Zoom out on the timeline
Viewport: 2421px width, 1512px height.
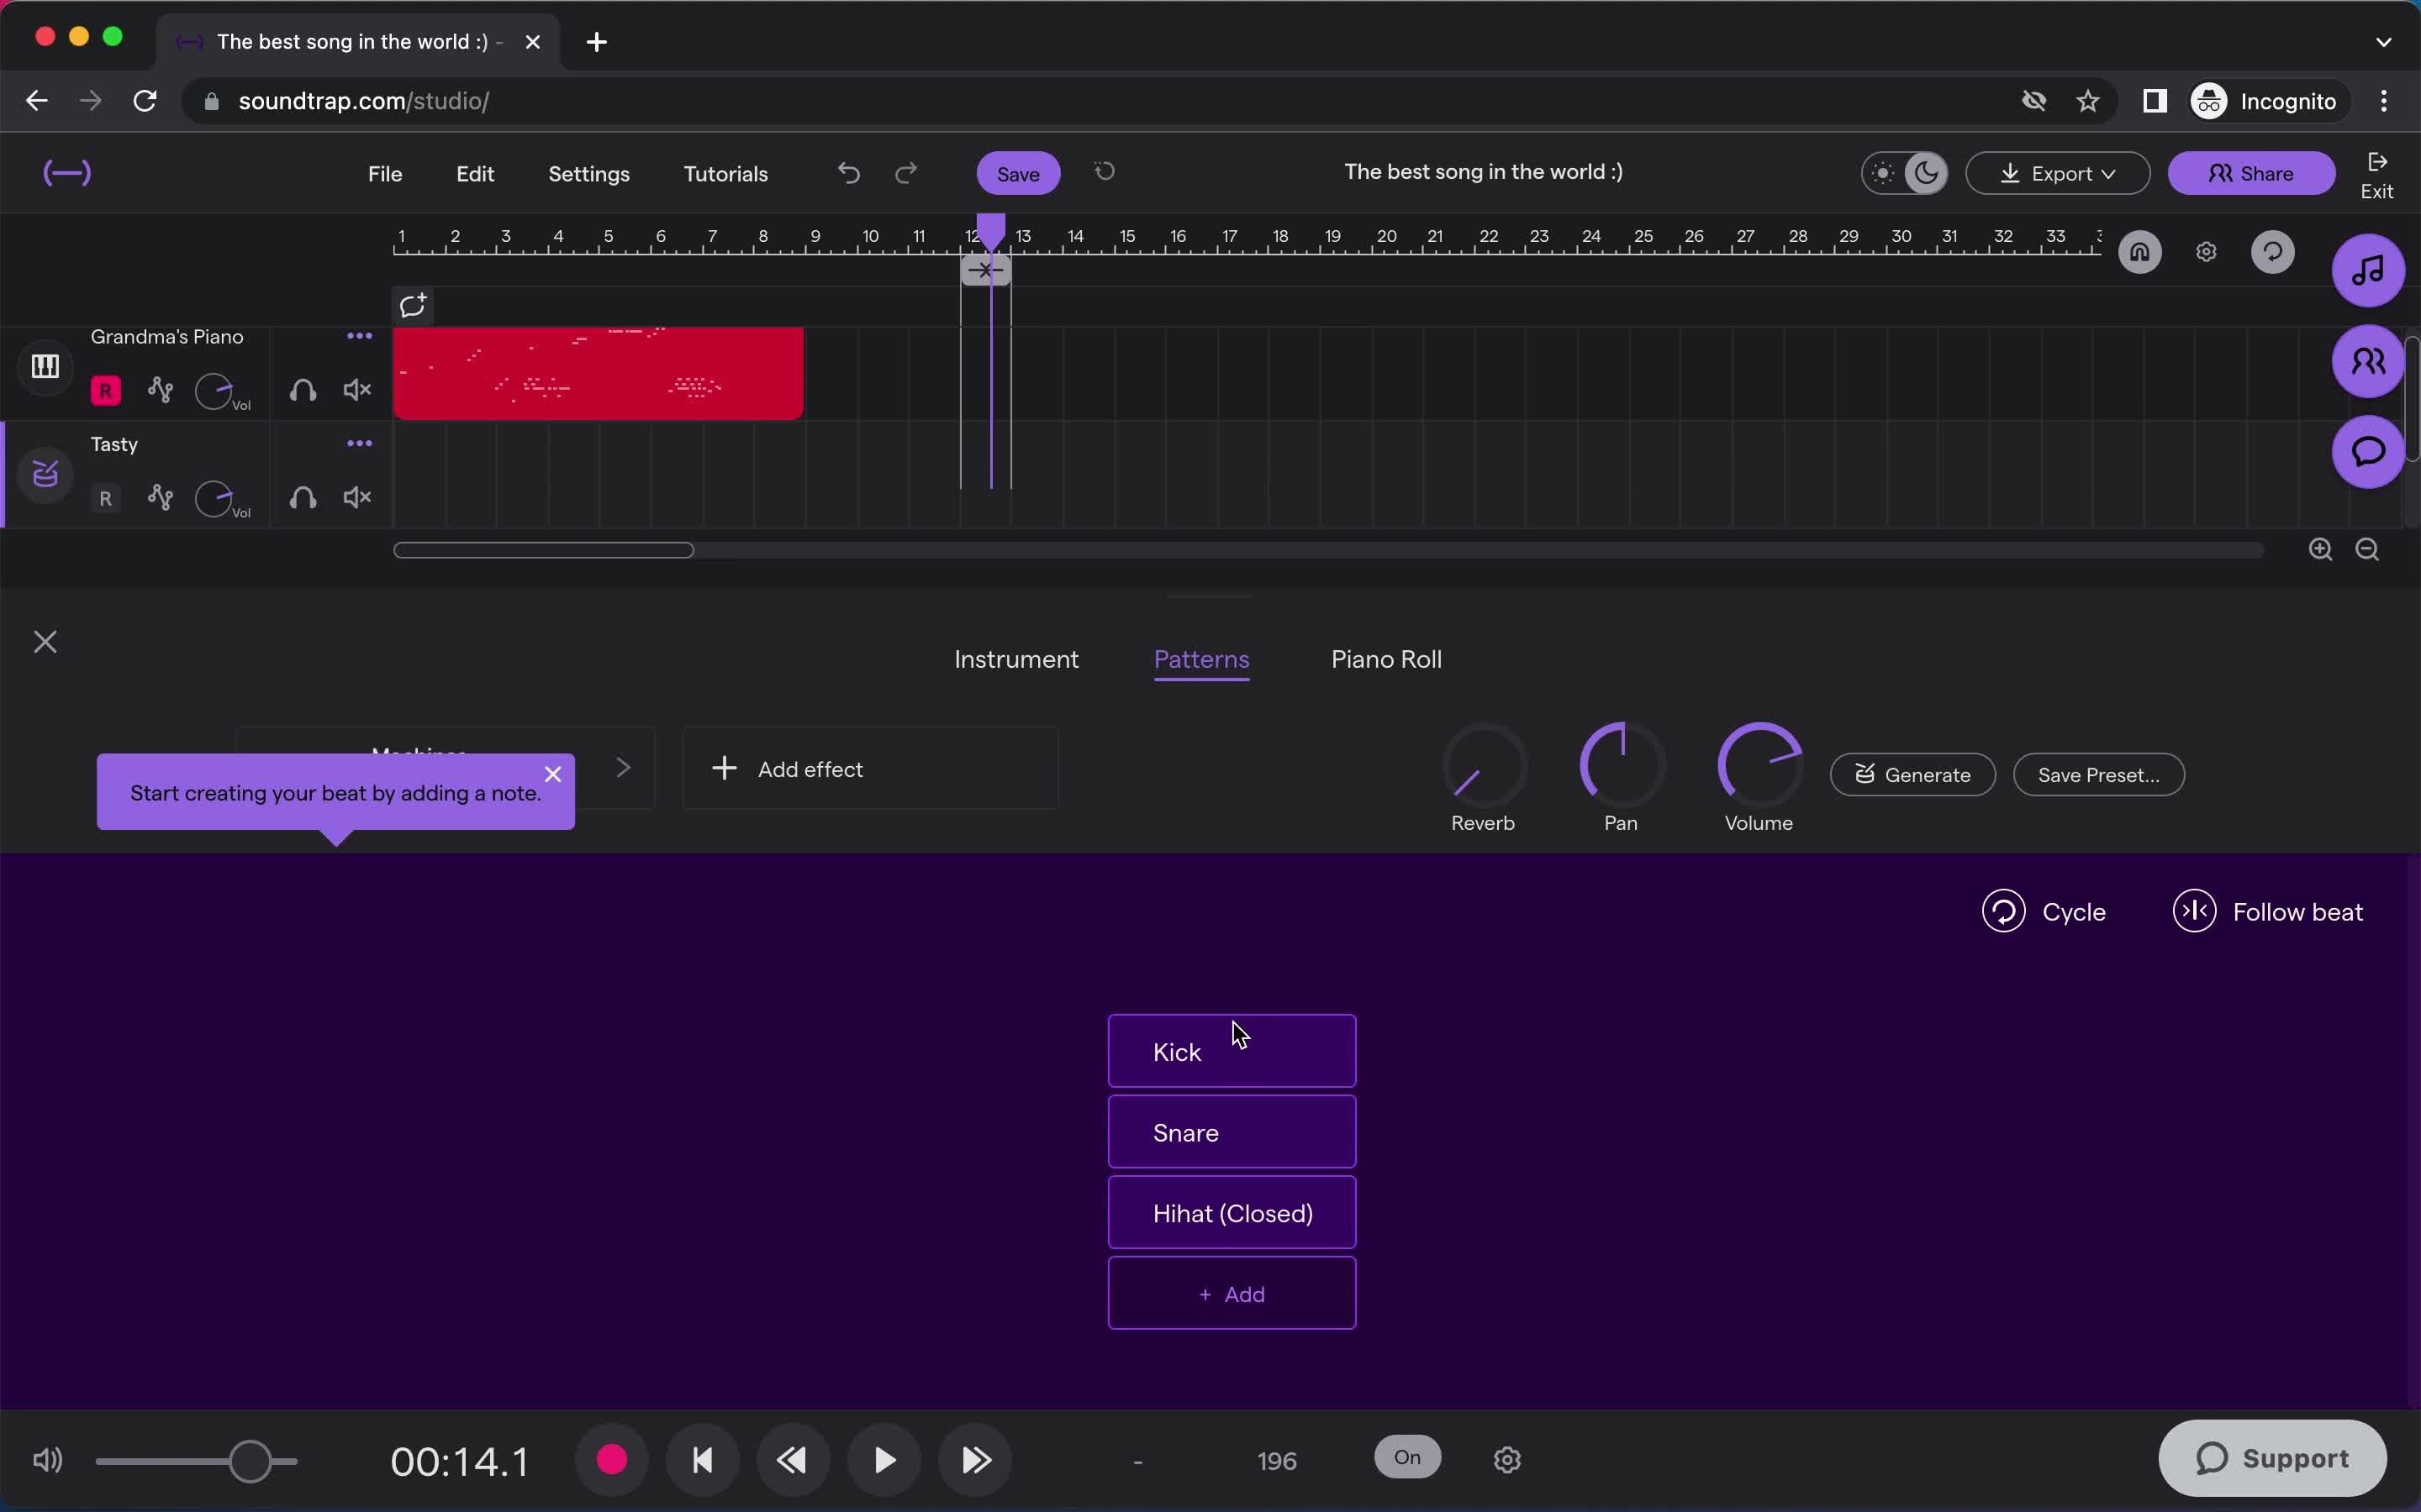click(x=2367, y=549)
